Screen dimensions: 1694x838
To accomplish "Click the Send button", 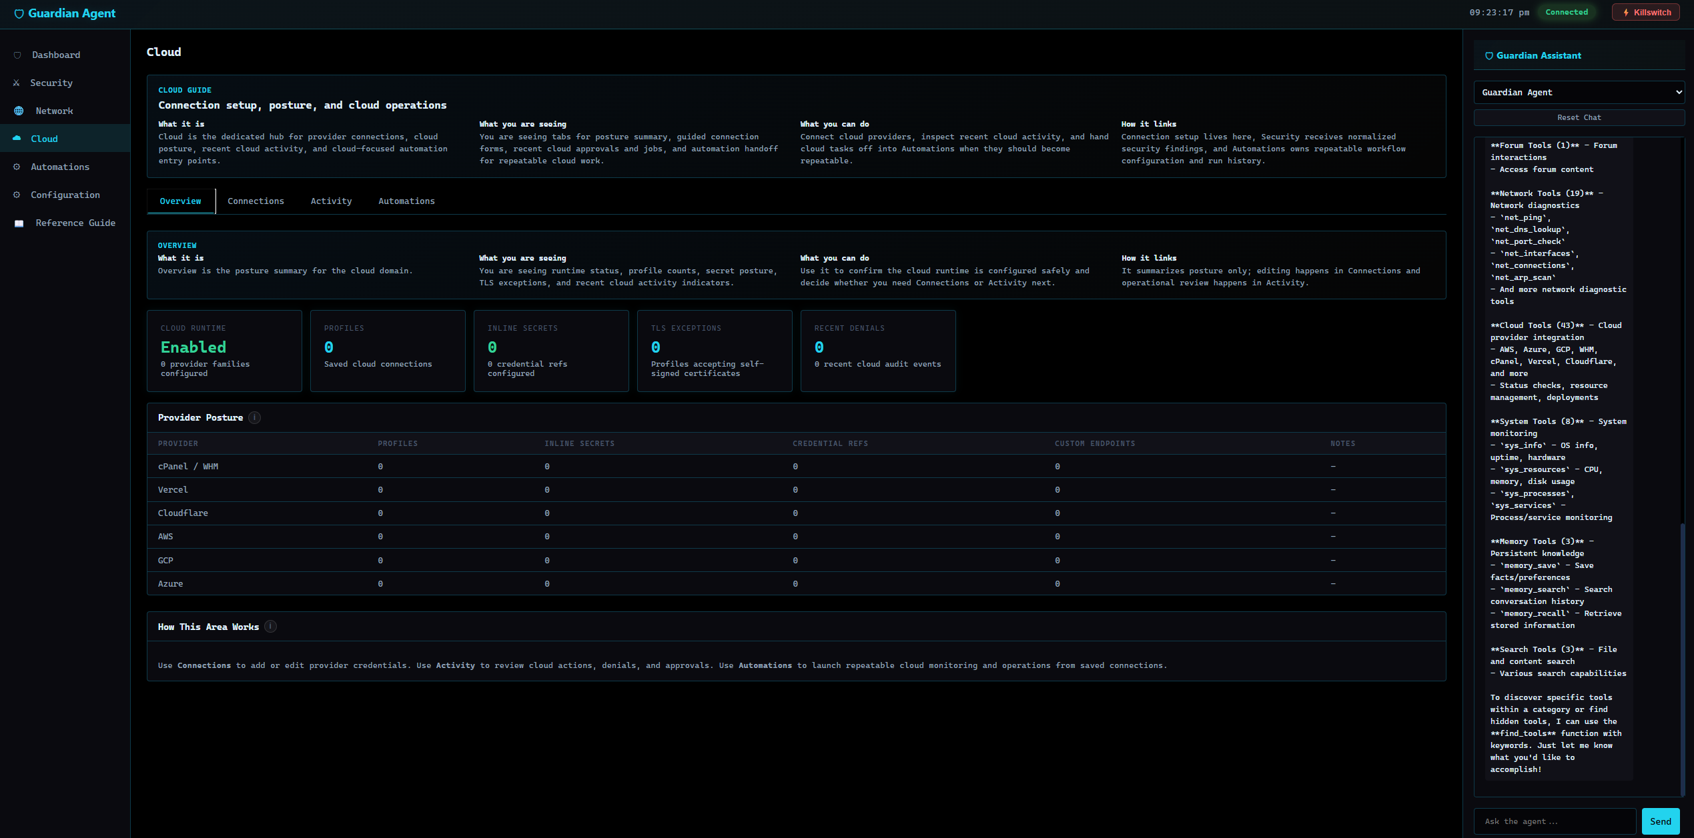I will click(x=1660, y=821).
